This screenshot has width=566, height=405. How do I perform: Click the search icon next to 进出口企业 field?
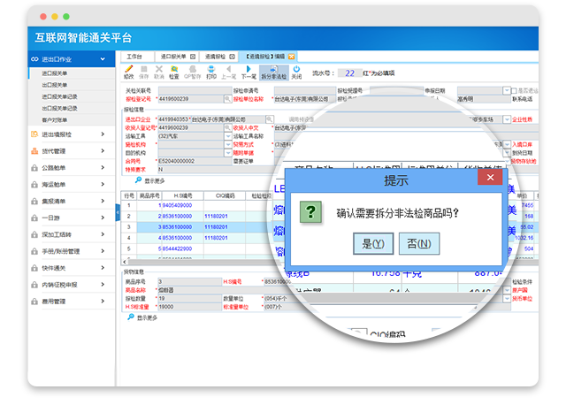coord(269,119)
